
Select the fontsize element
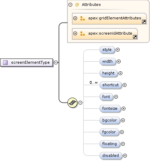[x=110, y=108]
